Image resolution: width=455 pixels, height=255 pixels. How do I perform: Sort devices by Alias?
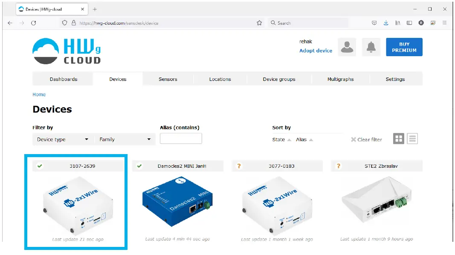pos(304,140)
